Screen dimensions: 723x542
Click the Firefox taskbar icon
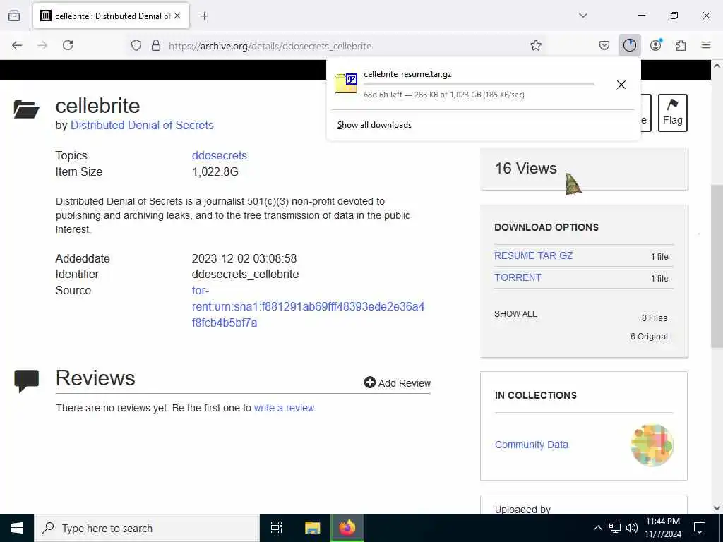coord(347,528)
